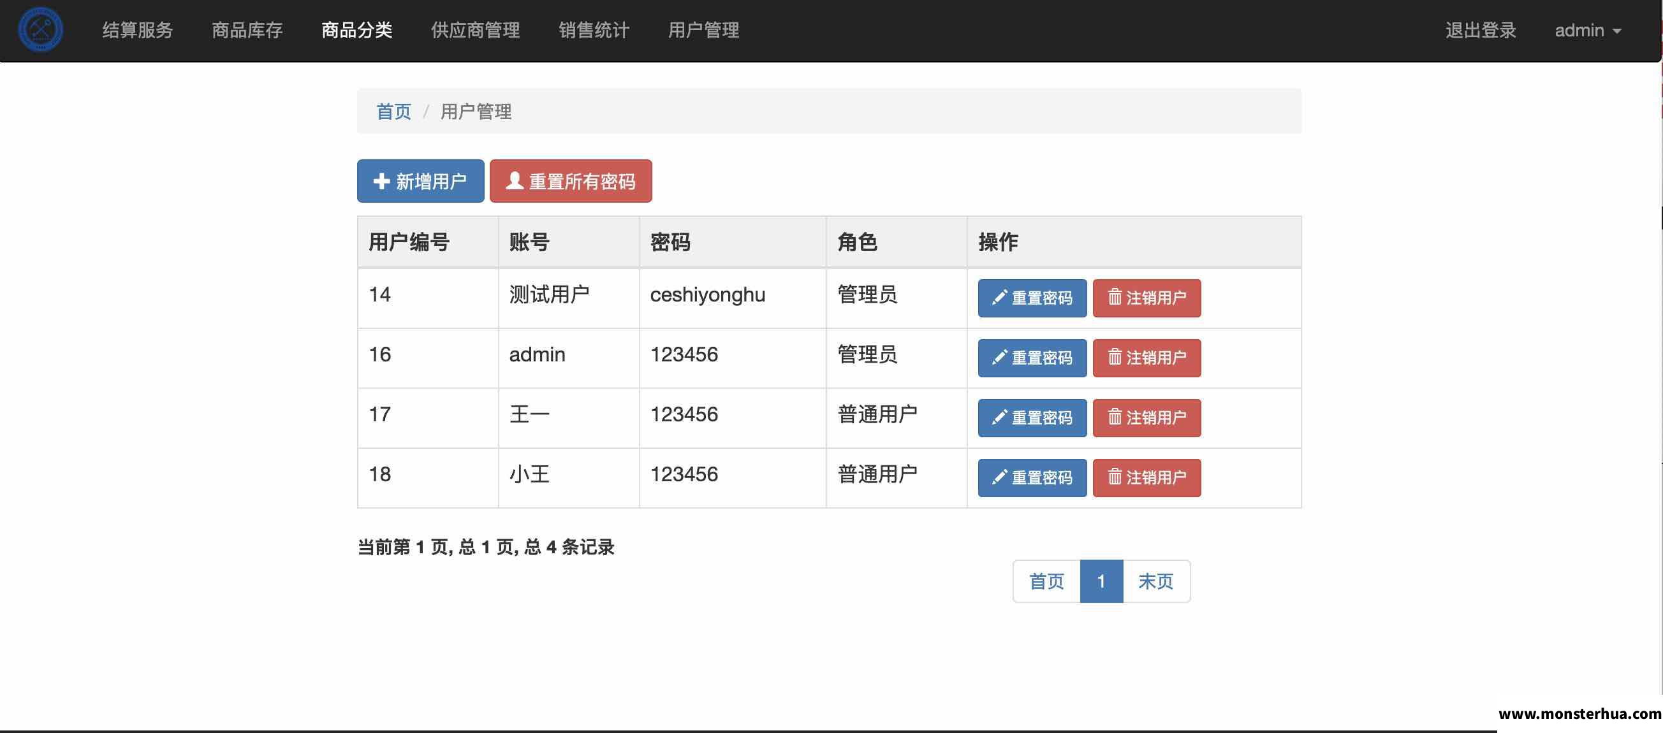The image size is (1663, 733).
Task: Click 重置密码 label for user 16
Action: tap(1042, 358)
